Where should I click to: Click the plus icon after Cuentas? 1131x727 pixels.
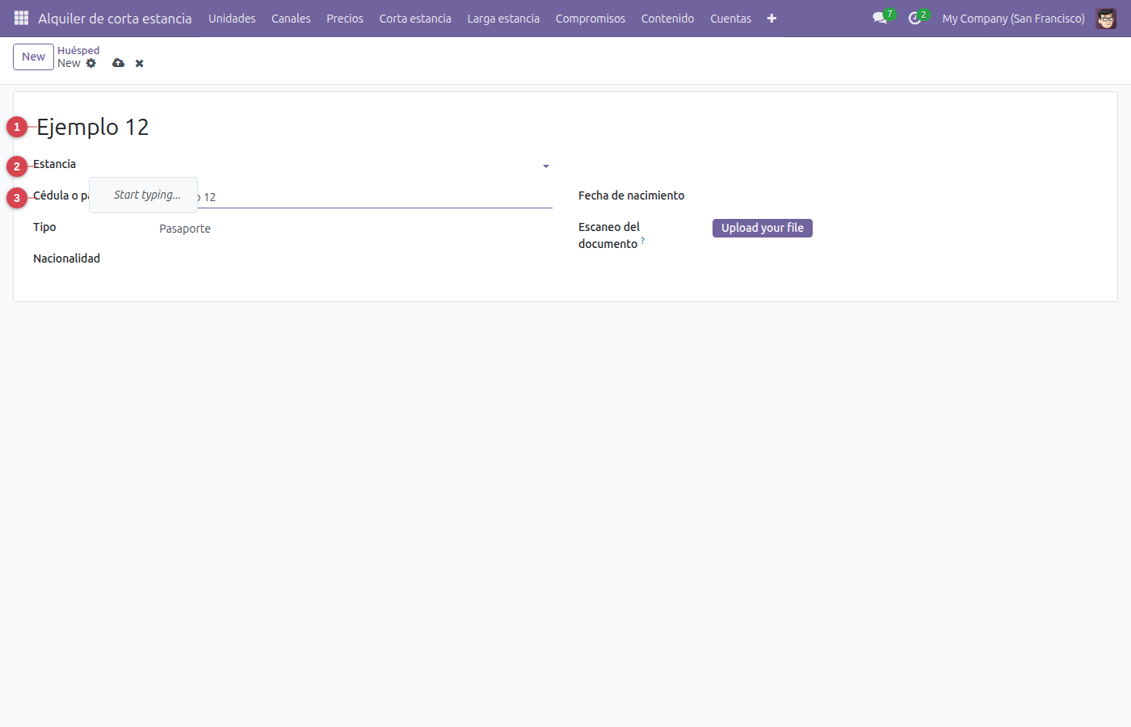(x=772, y=18)
